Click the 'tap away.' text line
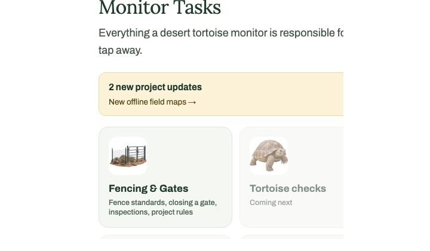The height and width of the screenshot is (251, 430). click(x=120, y=50)
